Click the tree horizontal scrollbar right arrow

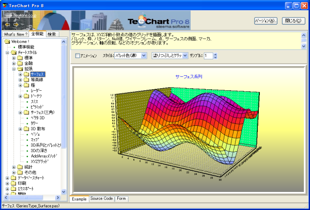pos(58,198)
